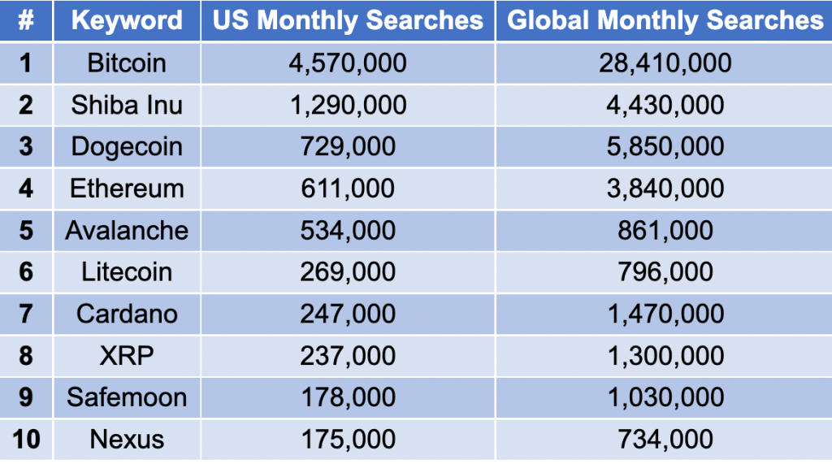832x464 pixels.
Task: Click the Global Monthly Searches header
Action: tap(665, 20)
